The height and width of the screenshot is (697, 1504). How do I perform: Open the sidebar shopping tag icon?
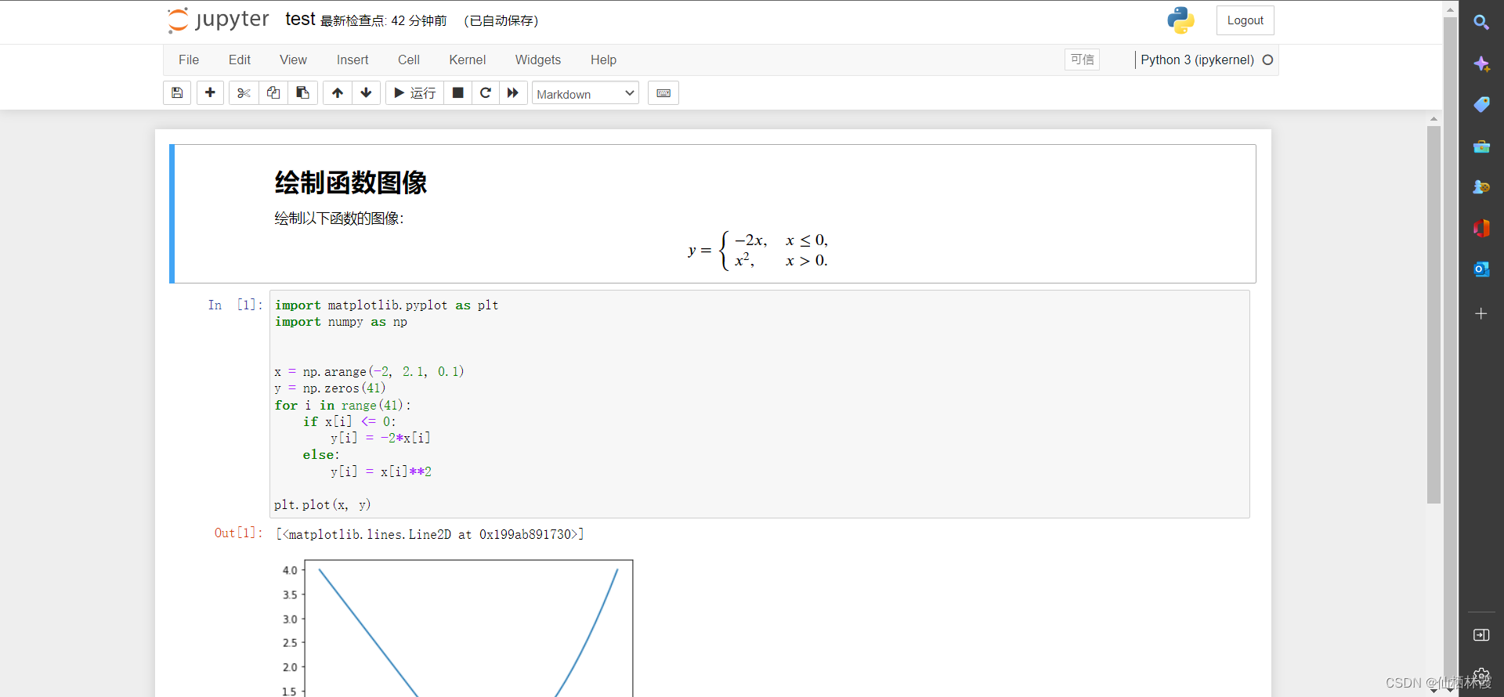coord(1481,104)
